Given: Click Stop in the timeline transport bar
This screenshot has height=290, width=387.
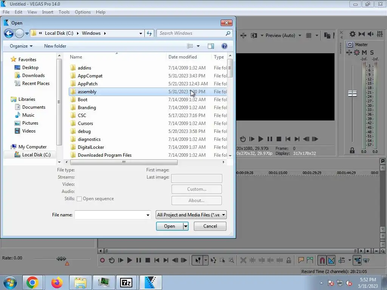Looking at the screenshot, I should click(x=148, y=260).
